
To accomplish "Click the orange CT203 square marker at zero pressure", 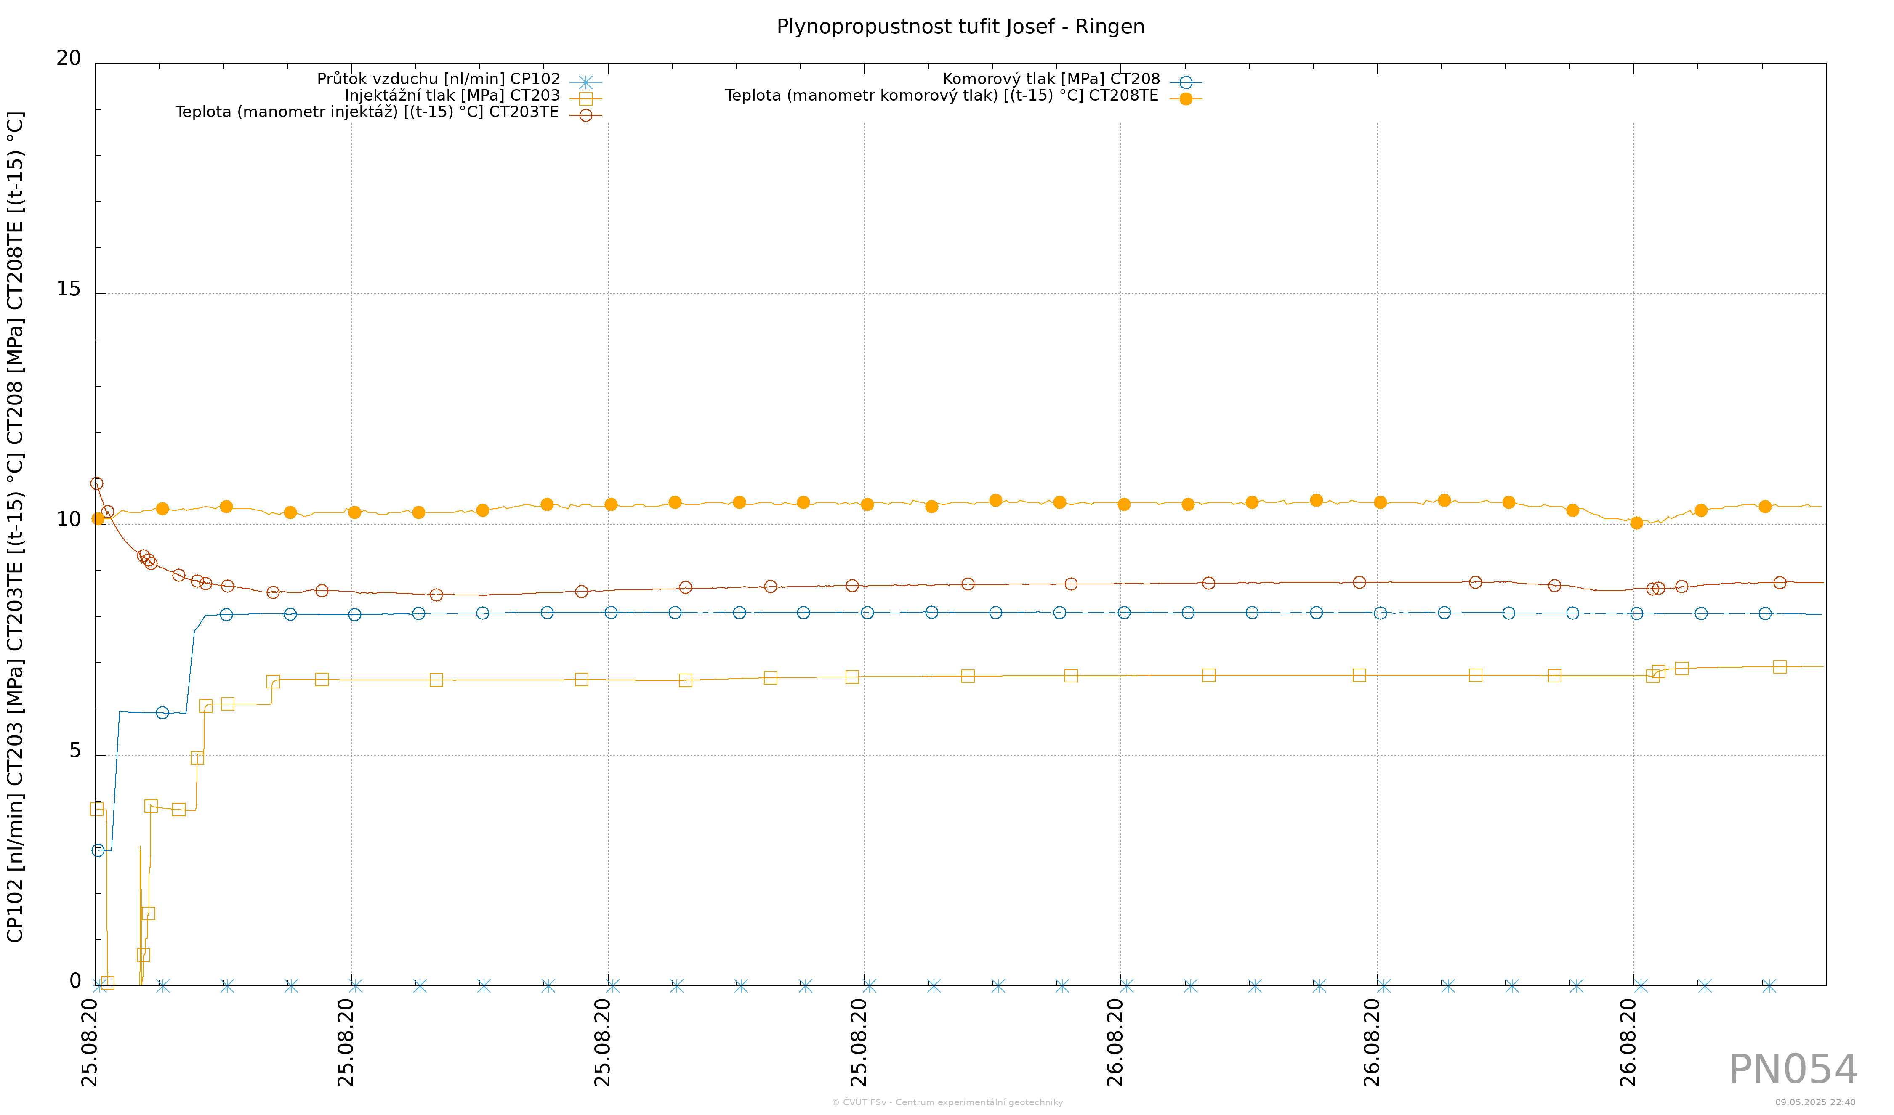I will [107, 983].
